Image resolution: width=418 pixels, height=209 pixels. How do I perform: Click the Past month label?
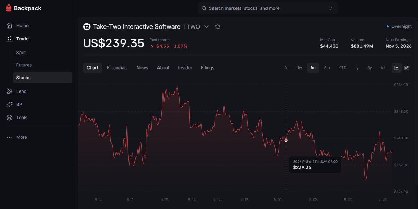pyautogui.click(x=160, y=40)
